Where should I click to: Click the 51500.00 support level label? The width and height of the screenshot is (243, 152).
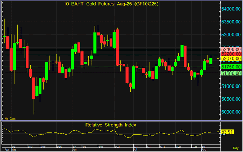pos(230,73)
